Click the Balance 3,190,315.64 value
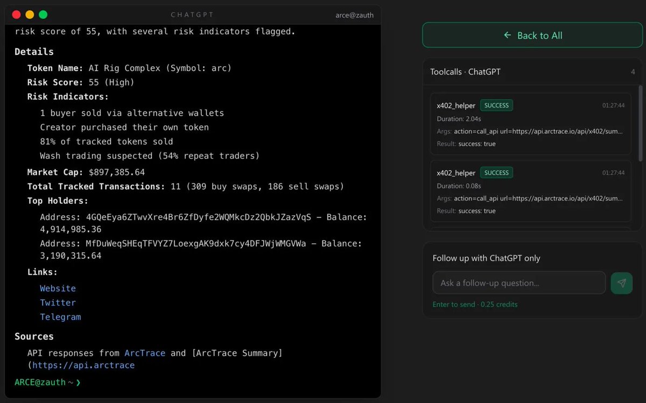Screen dimensions: 646x403 tap(71, 256)
